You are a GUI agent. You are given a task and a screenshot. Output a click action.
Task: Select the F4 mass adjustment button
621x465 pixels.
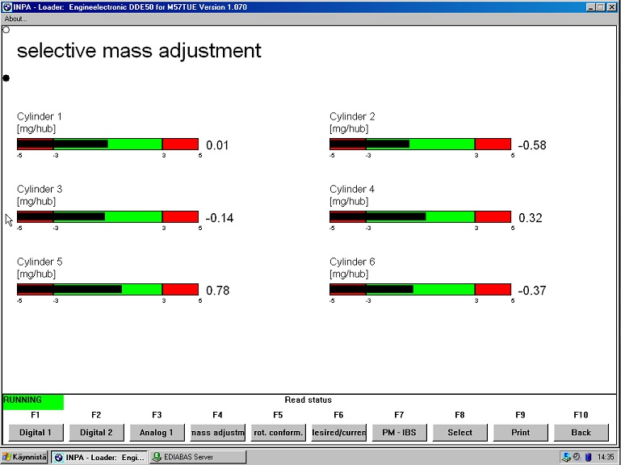217,433
